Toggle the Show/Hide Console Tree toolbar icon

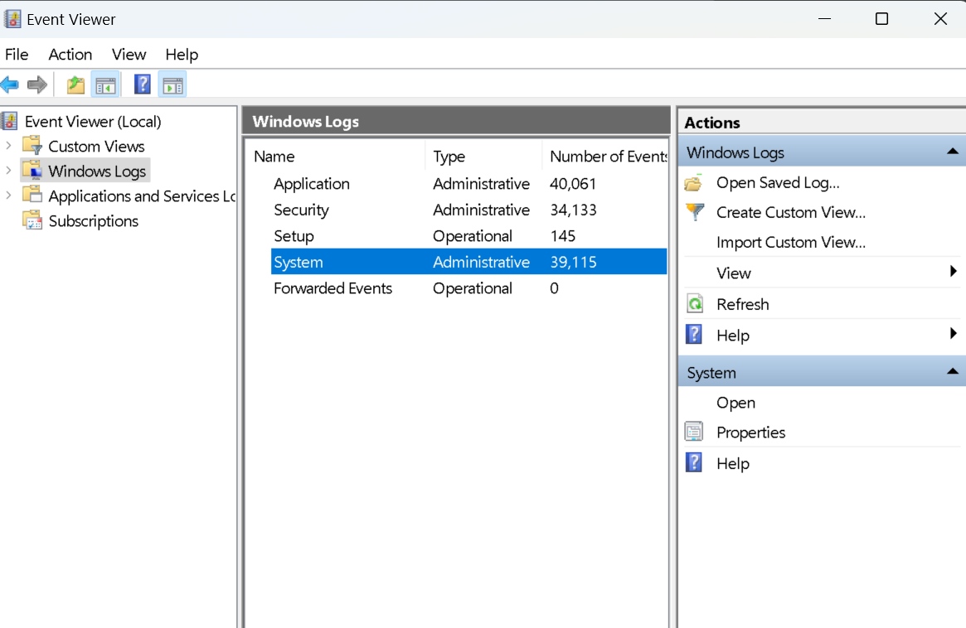[105, 85]
